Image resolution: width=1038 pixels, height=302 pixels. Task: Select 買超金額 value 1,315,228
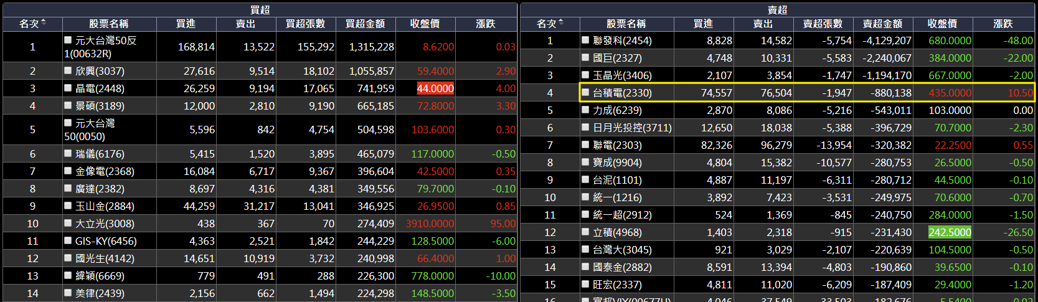pyautogui.click(x=372, y=47)
